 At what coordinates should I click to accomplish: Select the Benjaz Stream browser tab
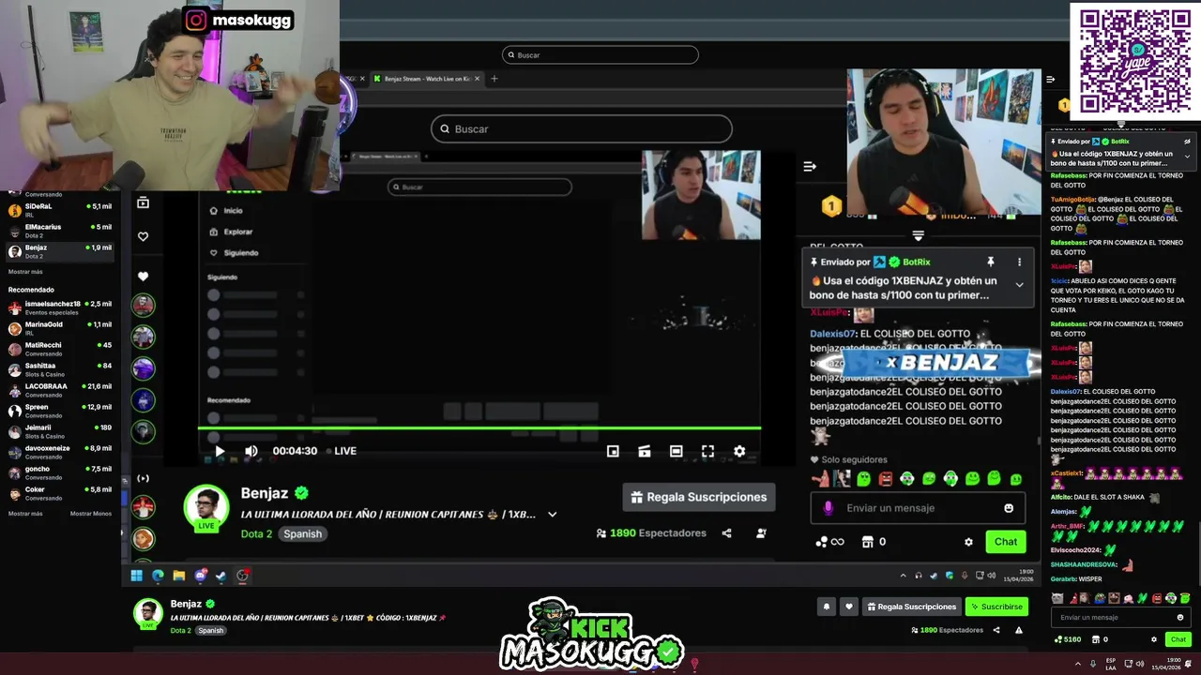point(427,79)
